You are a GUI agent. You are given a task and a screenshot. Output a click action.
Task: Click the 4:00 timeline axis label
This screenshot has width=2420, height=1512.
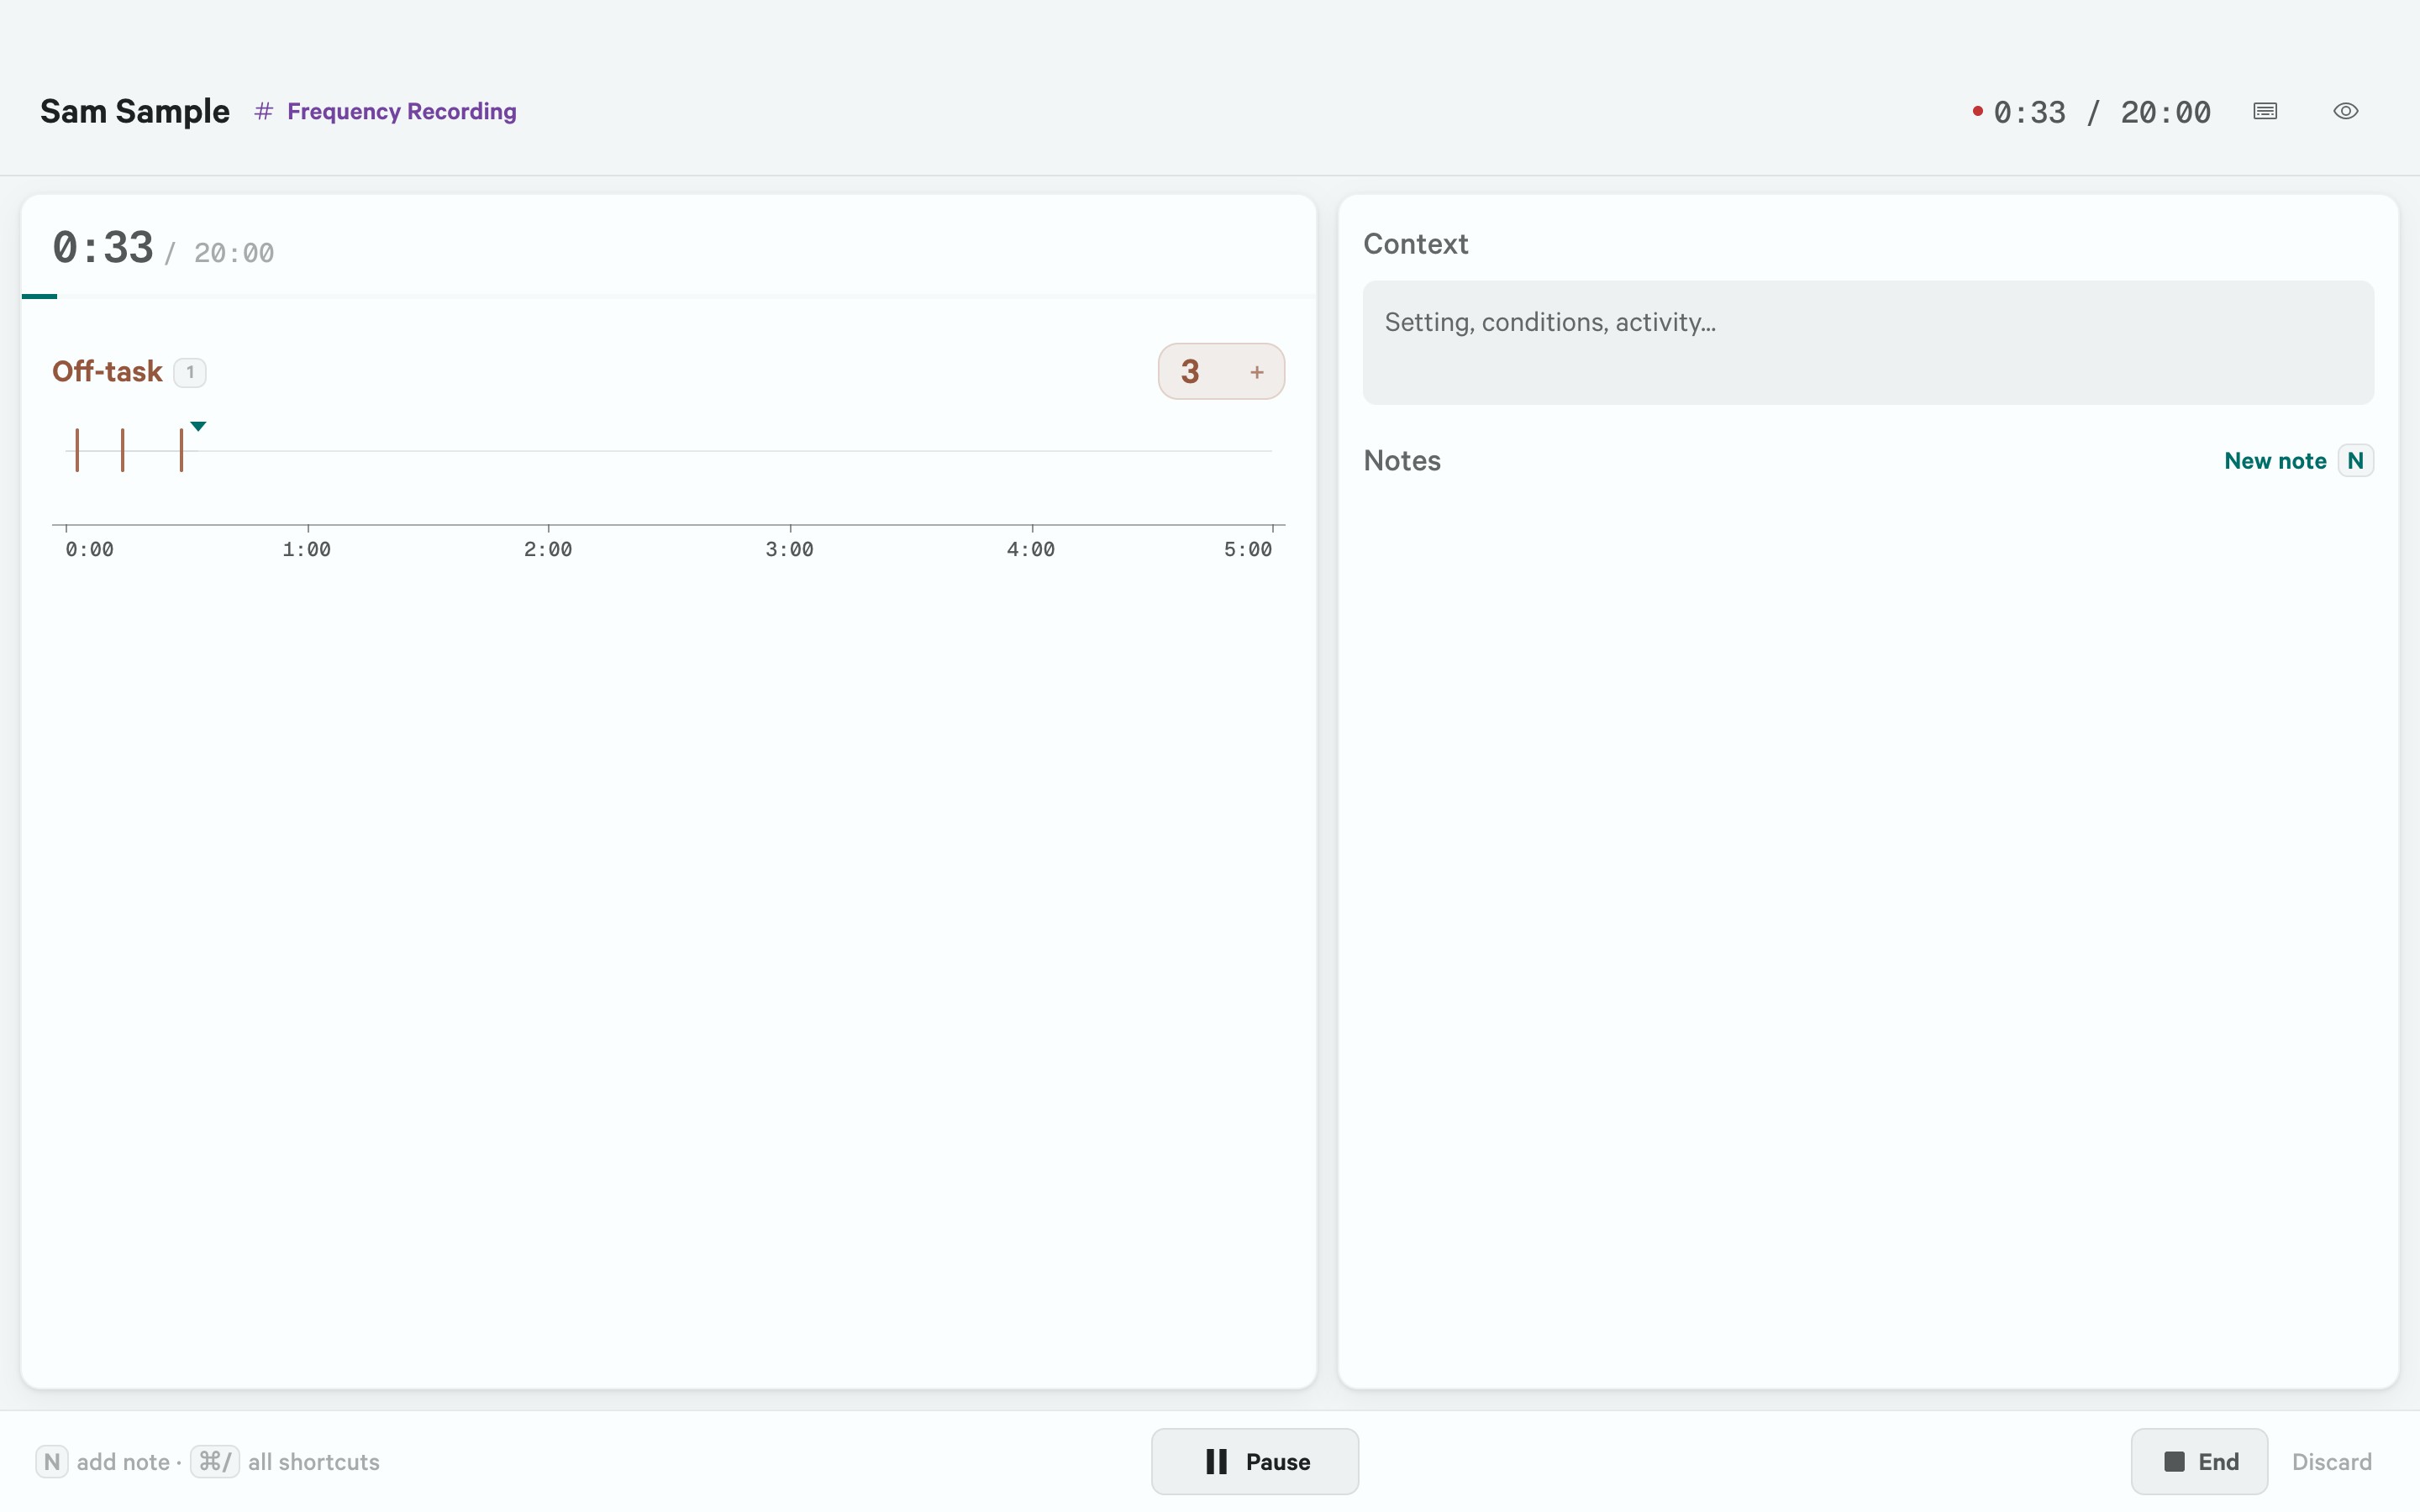click(1031, 549)
